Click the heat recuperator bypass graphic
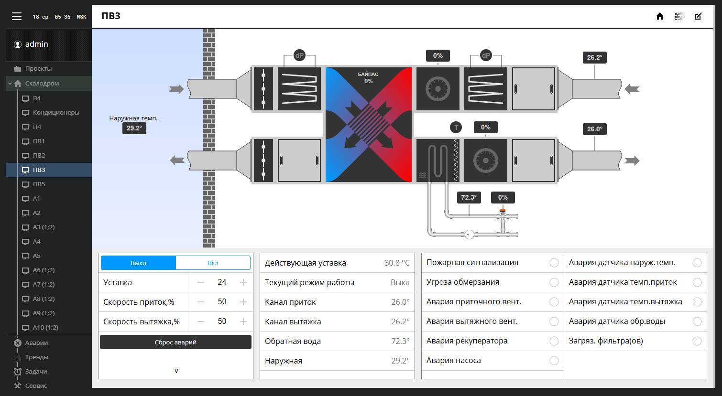This screenshot has height=396, width=722. [x=368, y=124]
